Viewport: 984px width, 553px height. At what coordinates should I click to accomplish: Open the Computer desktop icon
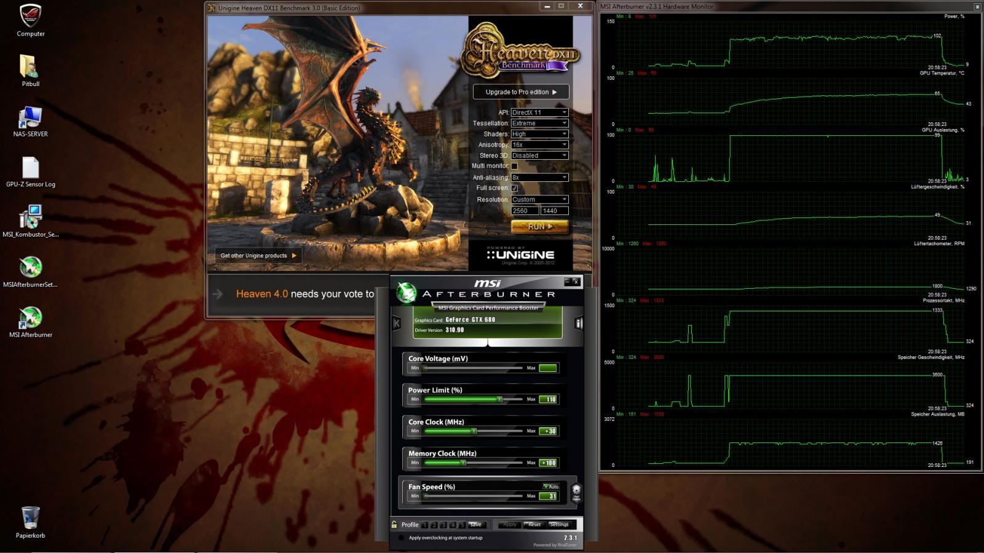(30, 21)
